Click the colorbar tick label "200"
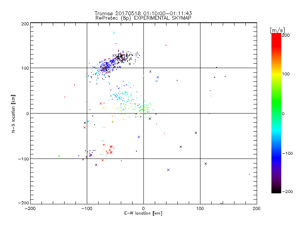Viewport: 302px width, 227px height. tap(286, 35)
